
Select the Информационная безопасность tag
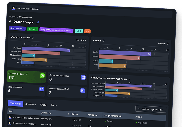coord(56,30)
